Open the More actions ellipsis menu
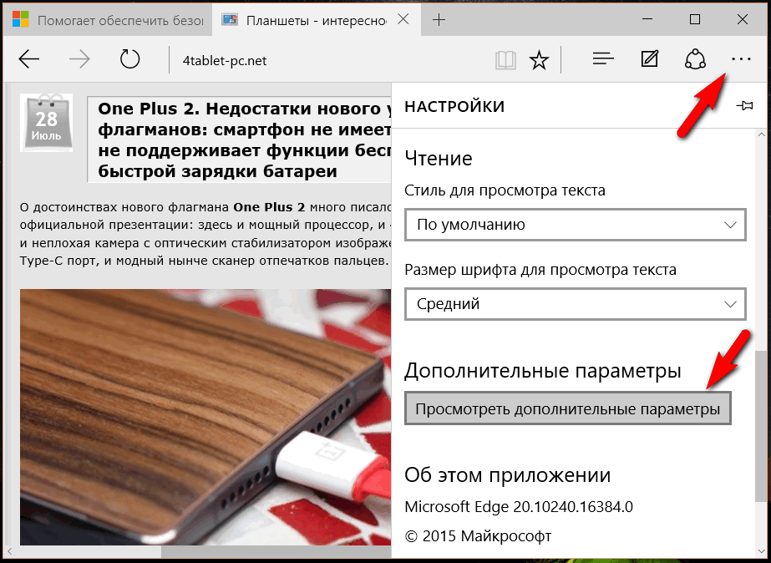This screenshot has width=771, height=563. click(741, 59)
